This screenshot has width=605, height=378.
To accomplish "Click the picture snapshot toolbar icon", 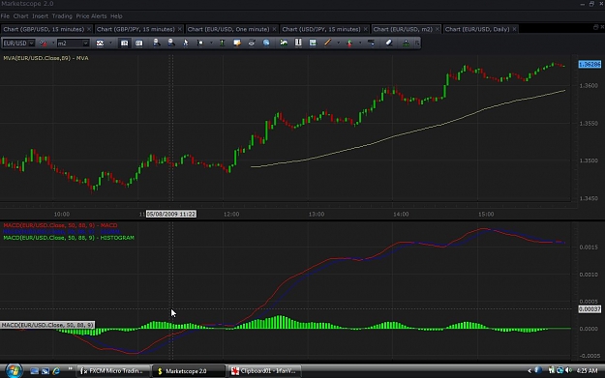I will click(313, 43).
